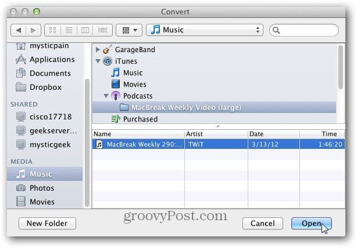
Task: Select Music playlist under iTunes
Action: tap(133, 73)
